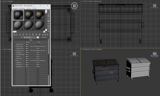Click Diffuse Color amount spinner arrows
Screen dimensions: 160x96
click(29, 46)
